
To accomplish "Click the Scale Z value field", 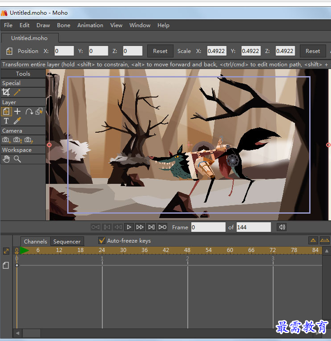I will (x=285, y=51).
